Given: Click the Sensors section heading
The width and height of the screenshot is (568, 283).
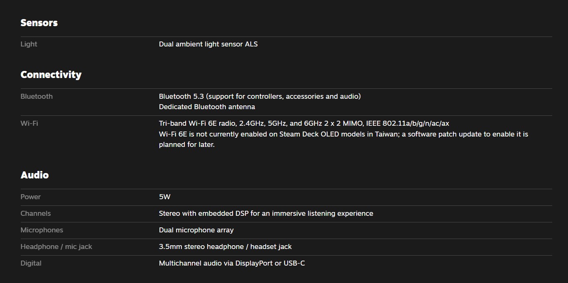Looking at the screenshot, I should (39, 23).
